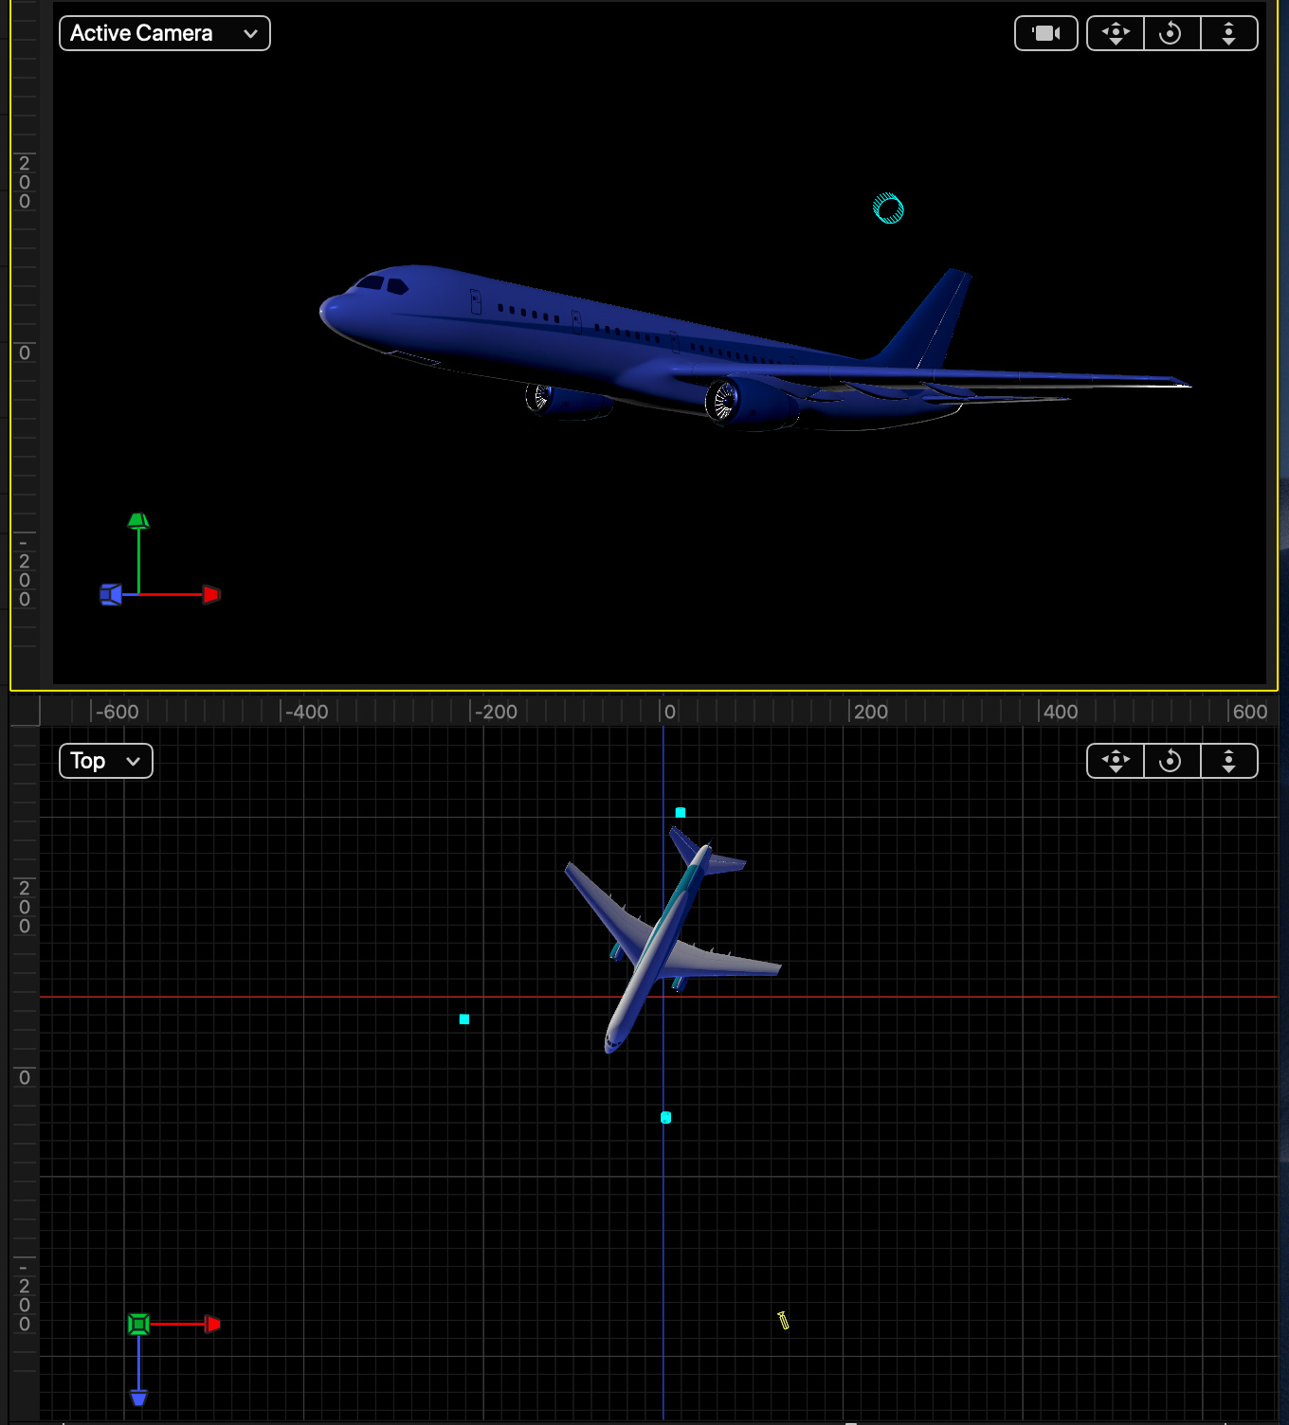This screenshot has width=1289, height=1425.
Task: Click the -200 mark on the horizontal ruler
Action: click(x=496, y=712)
